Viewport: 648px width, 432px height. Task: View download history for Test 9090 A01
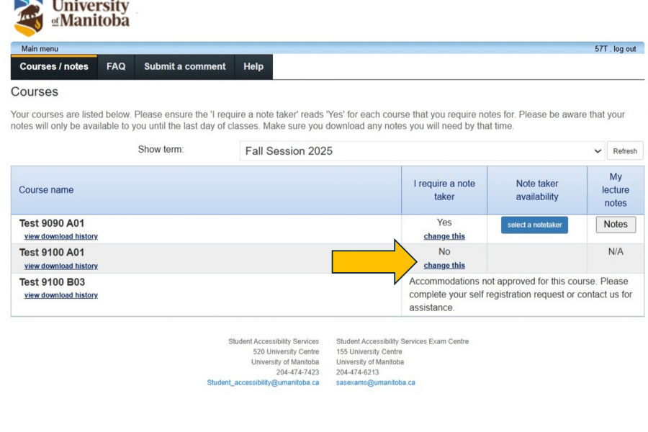(x=61, y=236)
